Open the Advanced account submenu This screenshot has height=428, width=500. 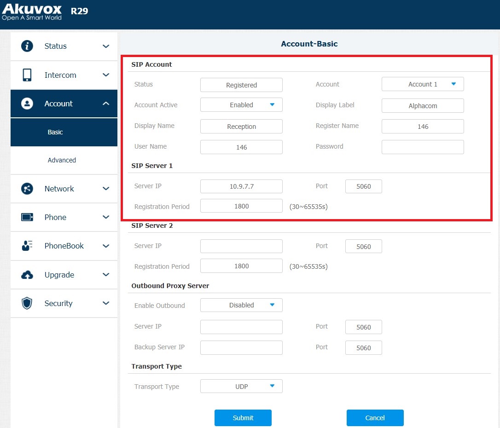click(62, 160)
